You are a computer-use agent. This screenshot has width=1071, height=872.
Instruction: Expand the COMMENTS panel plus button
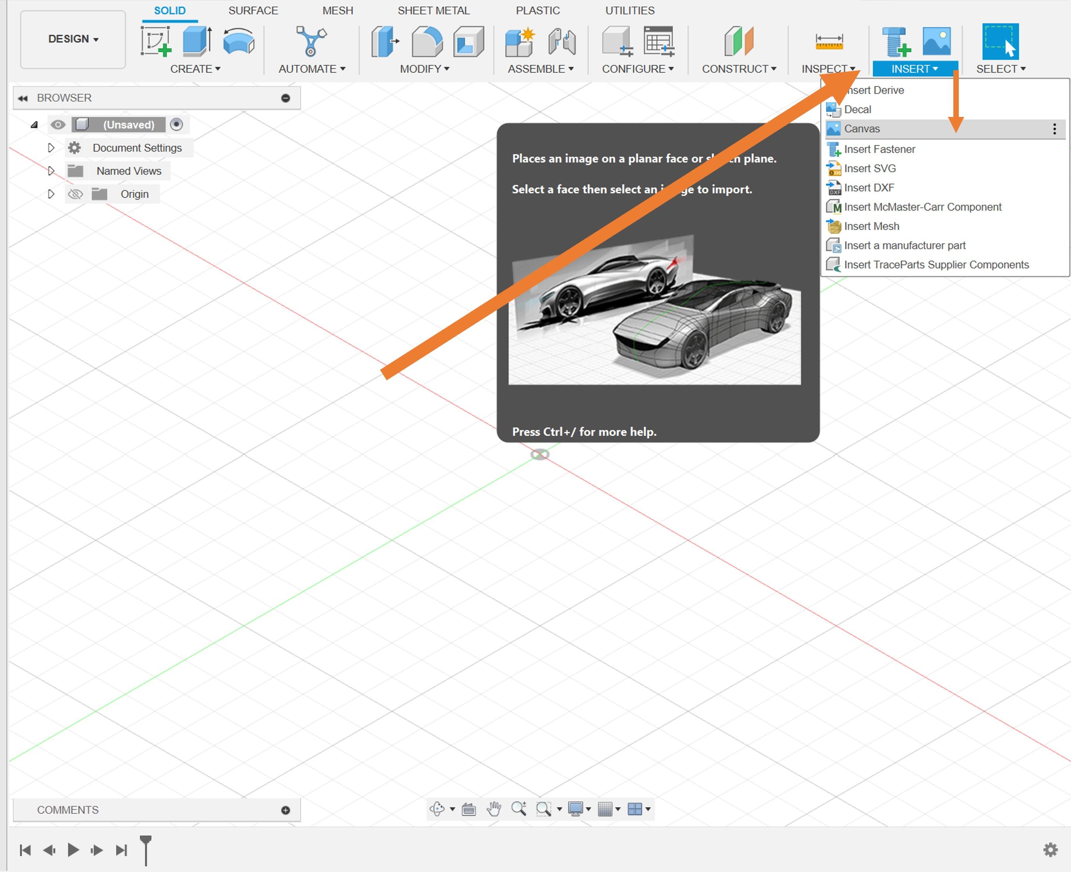285,810
